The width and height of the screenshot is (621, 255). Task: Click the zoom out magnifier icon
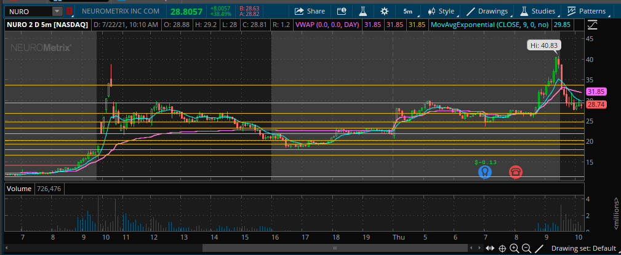point(526,248)
